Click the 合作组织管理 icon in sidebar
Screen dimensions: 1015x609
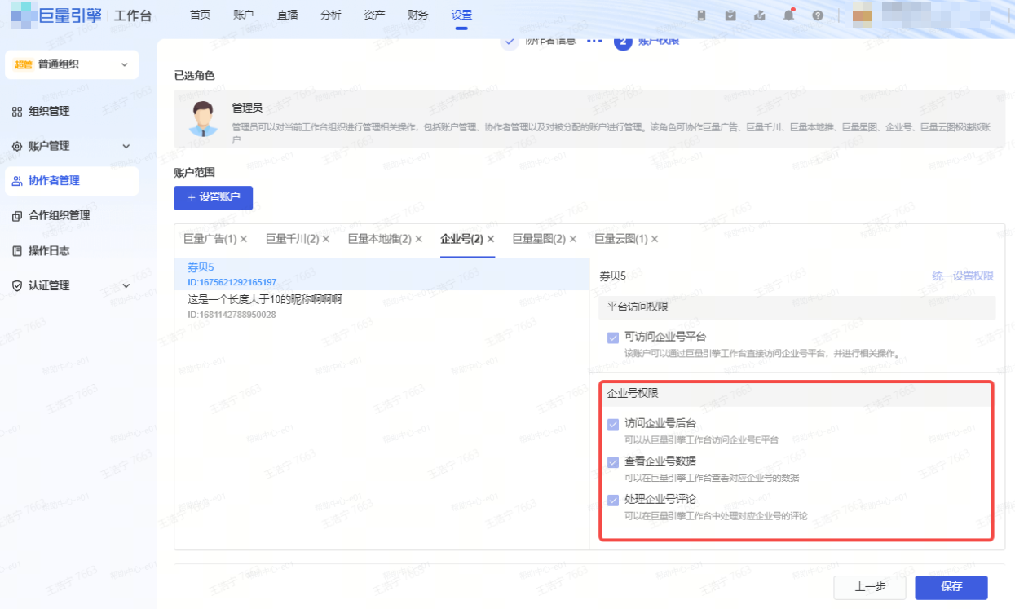17,216
